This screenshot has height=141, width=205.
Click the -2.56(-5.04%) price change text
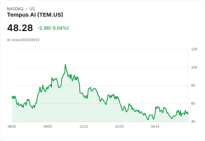pyautogui.click(x=53, y=28)
